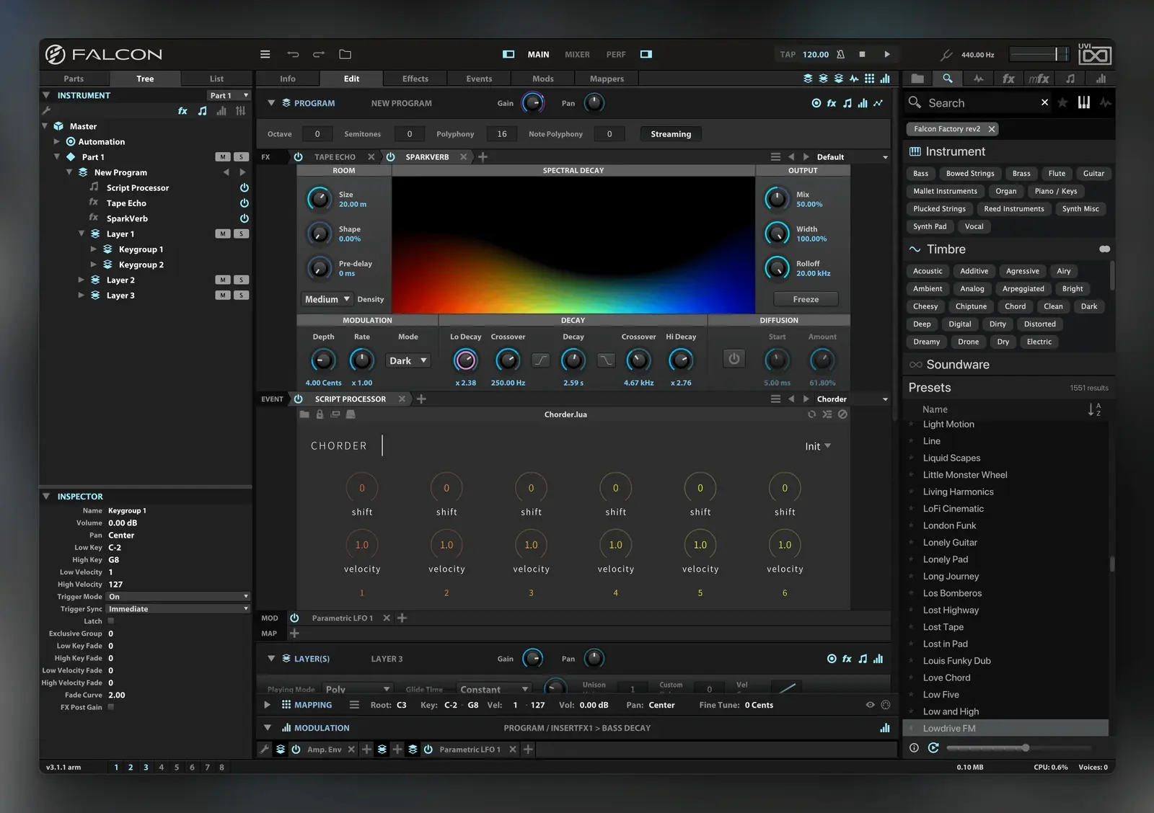
Task: Enable the Diffusion power button
Action: (x=734, y=359)
